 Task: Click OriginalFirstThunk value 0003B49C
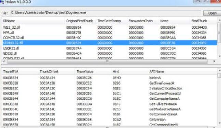coord(73,38)
